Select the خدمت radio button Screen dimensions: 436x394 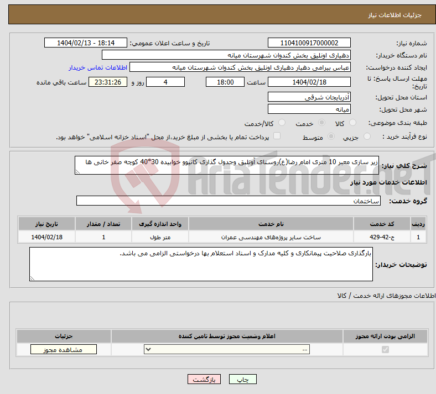point(321,123)
